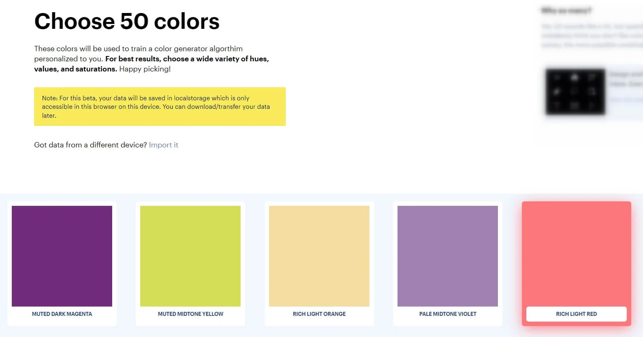Choose the Rich Light Orange color square
643x337 pixels.
[x=319, y=256]
